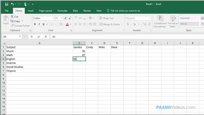Click the Cut button
Image resolution: width=204 pixels, height=115 pixels.
[14, 17]
